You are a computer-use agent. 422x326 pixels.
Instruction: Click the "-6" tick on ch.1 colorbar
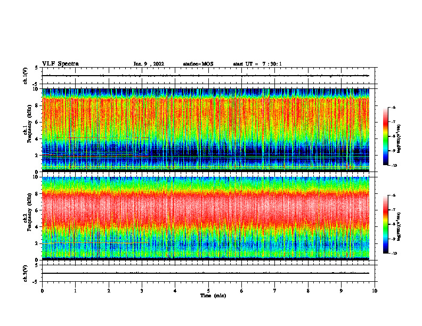tap(393, 108)
